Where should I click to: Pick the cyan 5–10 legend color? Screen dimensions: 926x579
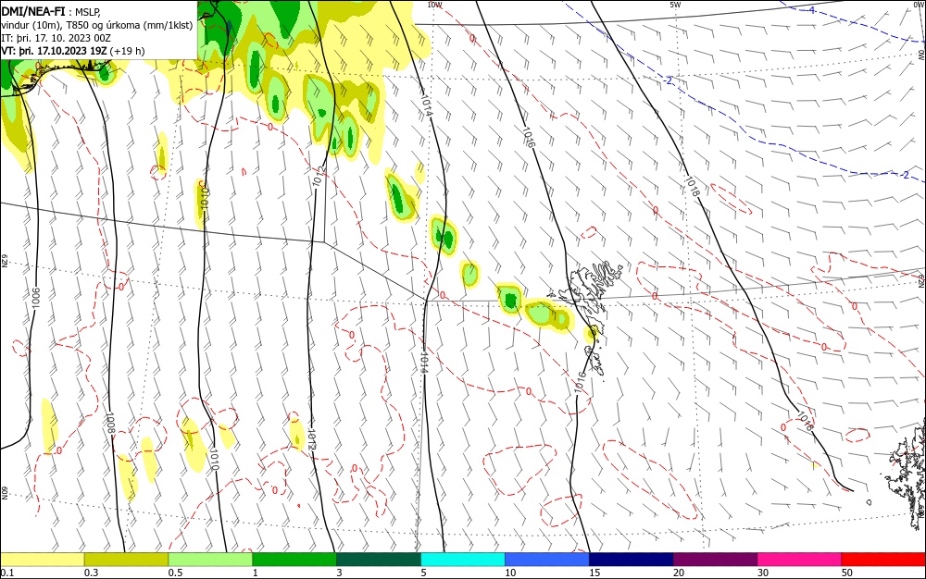tap(463, 560)
